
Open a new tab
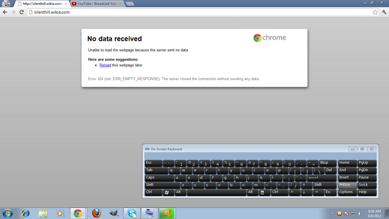tap(130, 4)
